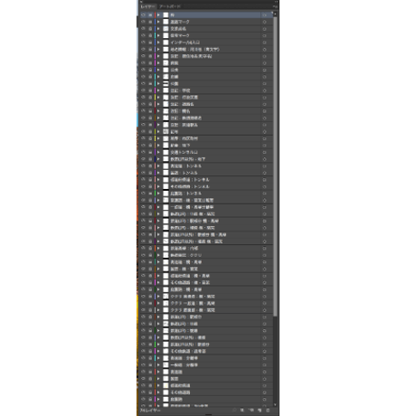This screenshot has height=416, width=416.
Task: Click target circle of the 枠 layer
Action: tap(264, 14)
